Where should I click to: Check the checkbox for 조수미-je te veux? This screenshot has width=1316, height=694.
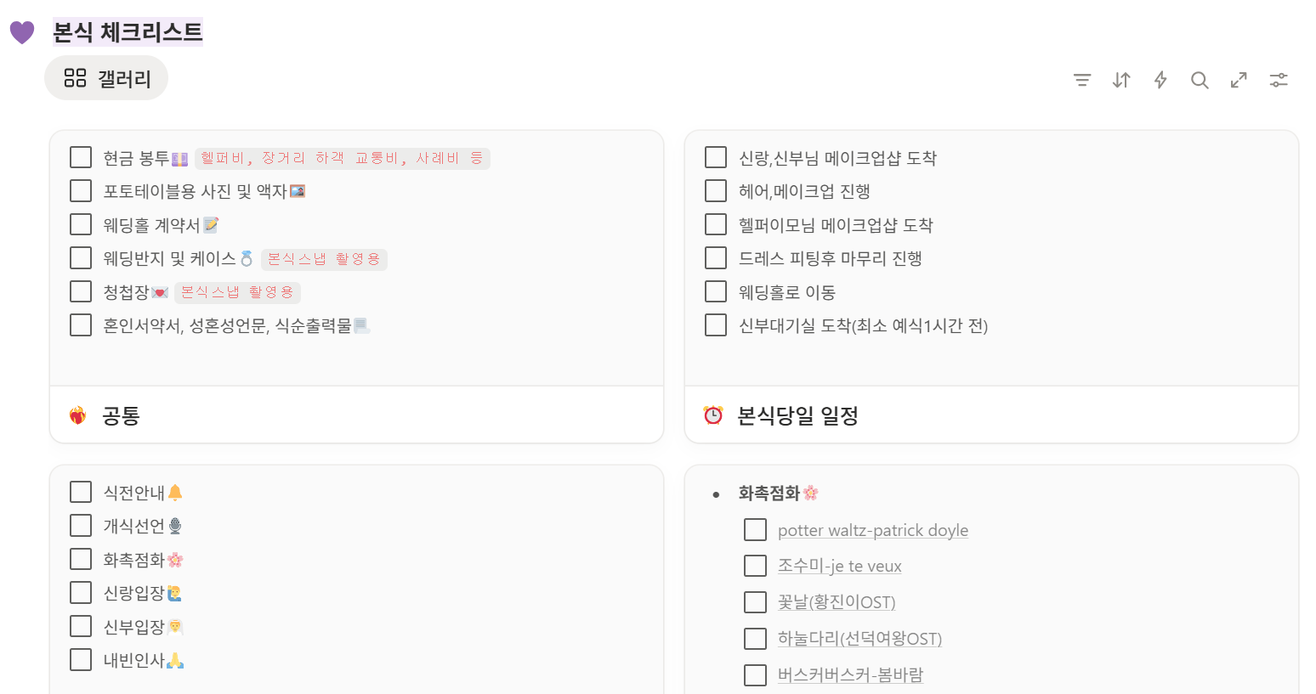point(755,565)
